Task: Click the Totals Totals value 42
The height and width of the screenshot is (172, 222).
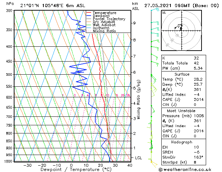Action: pyautogui.click(x=196, y=63)
